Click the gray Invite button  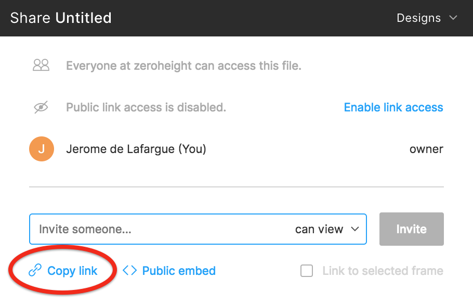pos(412,229)
